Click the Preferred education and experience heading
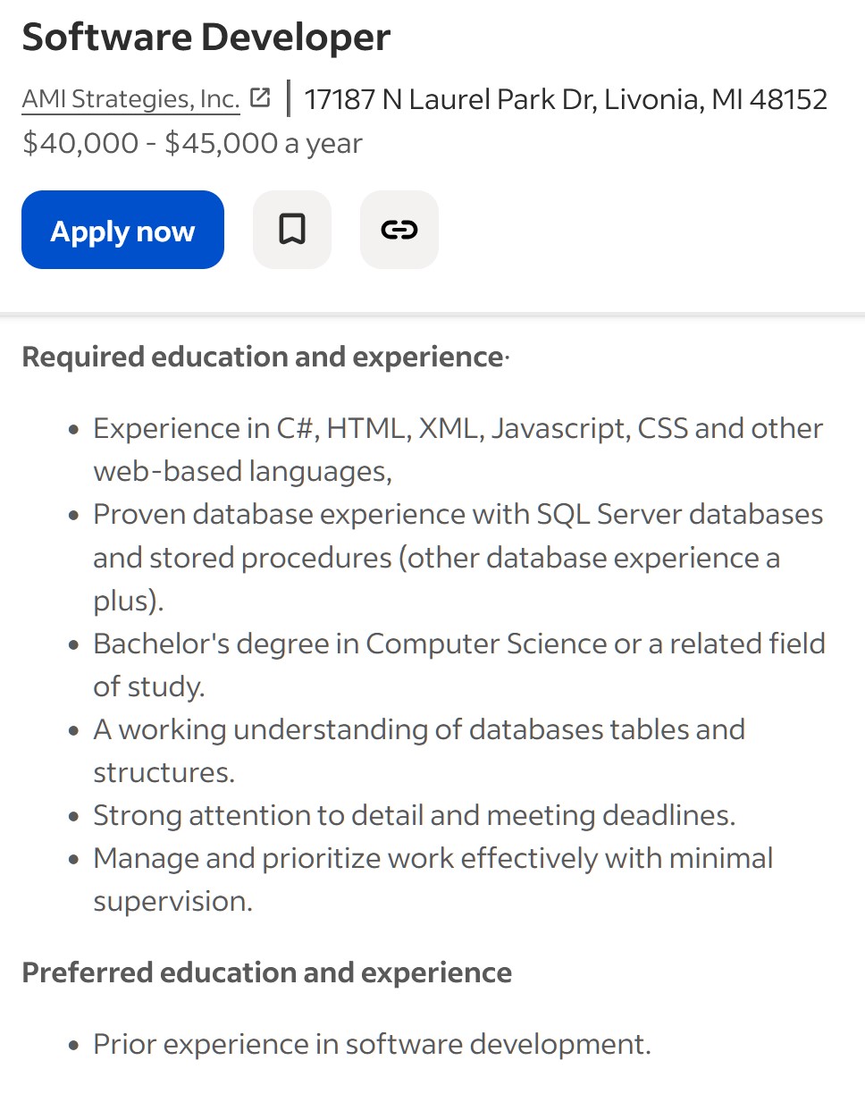The height and width of the screenshot is (1094, 865). pyautogui.click(x=266, y=972)
